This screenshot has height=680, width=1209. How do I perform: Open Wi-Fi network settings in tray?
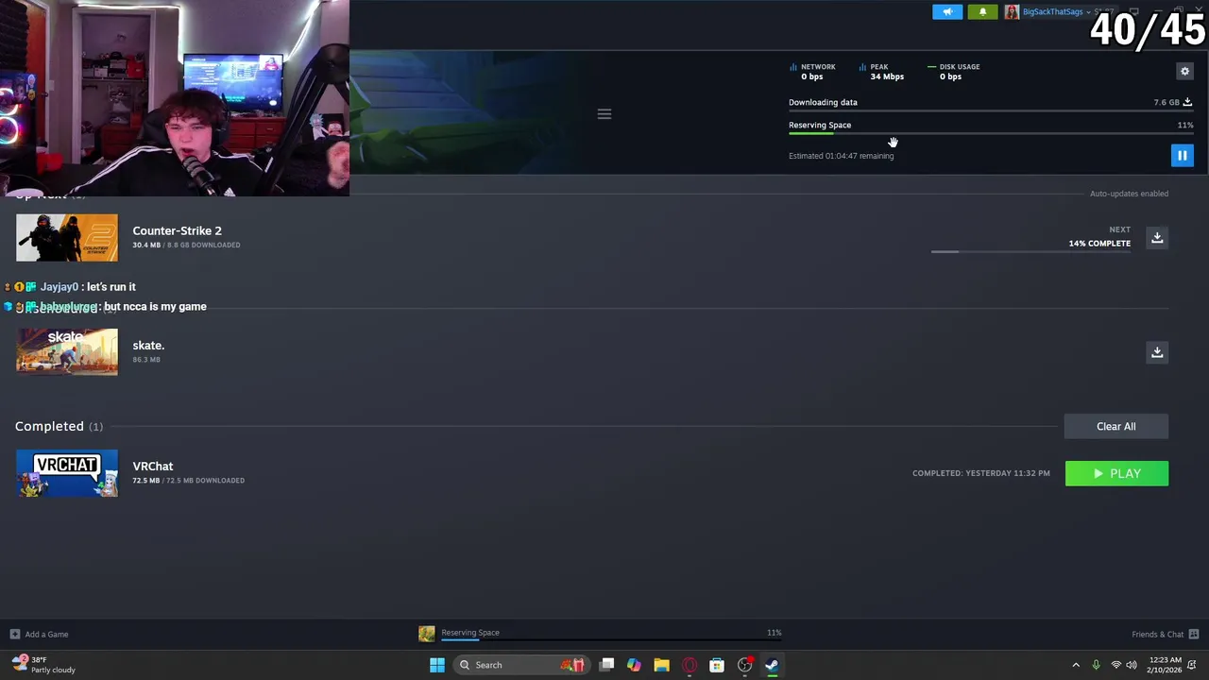[1116, 665]
